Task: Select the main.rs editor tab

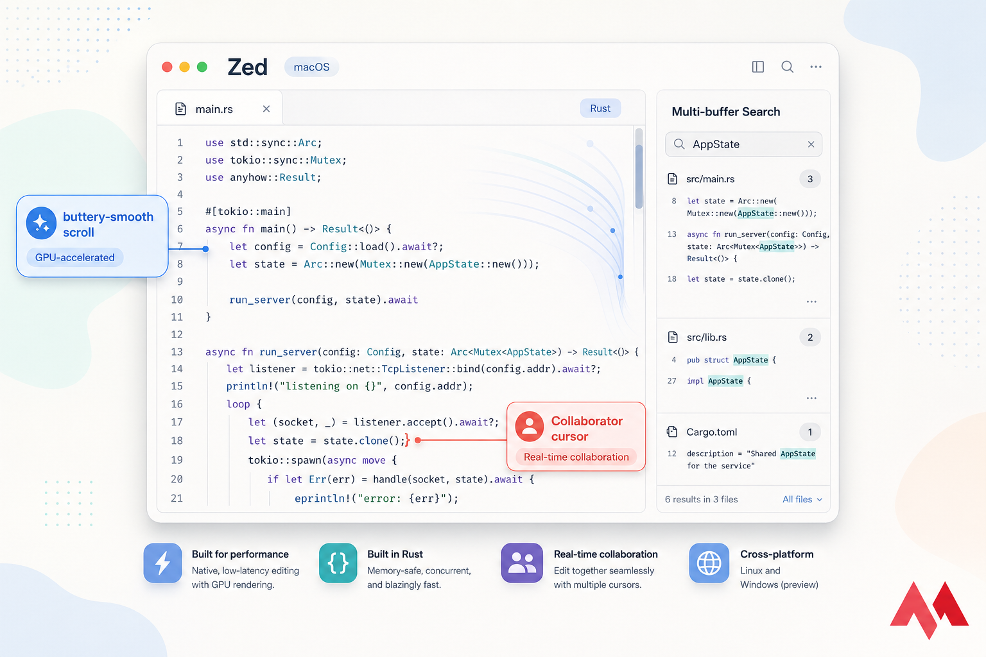Action: [x=220, y=109]
